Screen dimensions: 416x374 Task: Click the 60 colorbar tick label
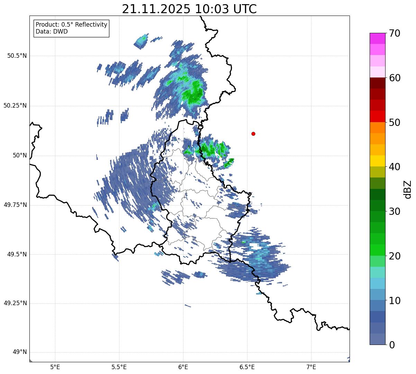point(395,78)
